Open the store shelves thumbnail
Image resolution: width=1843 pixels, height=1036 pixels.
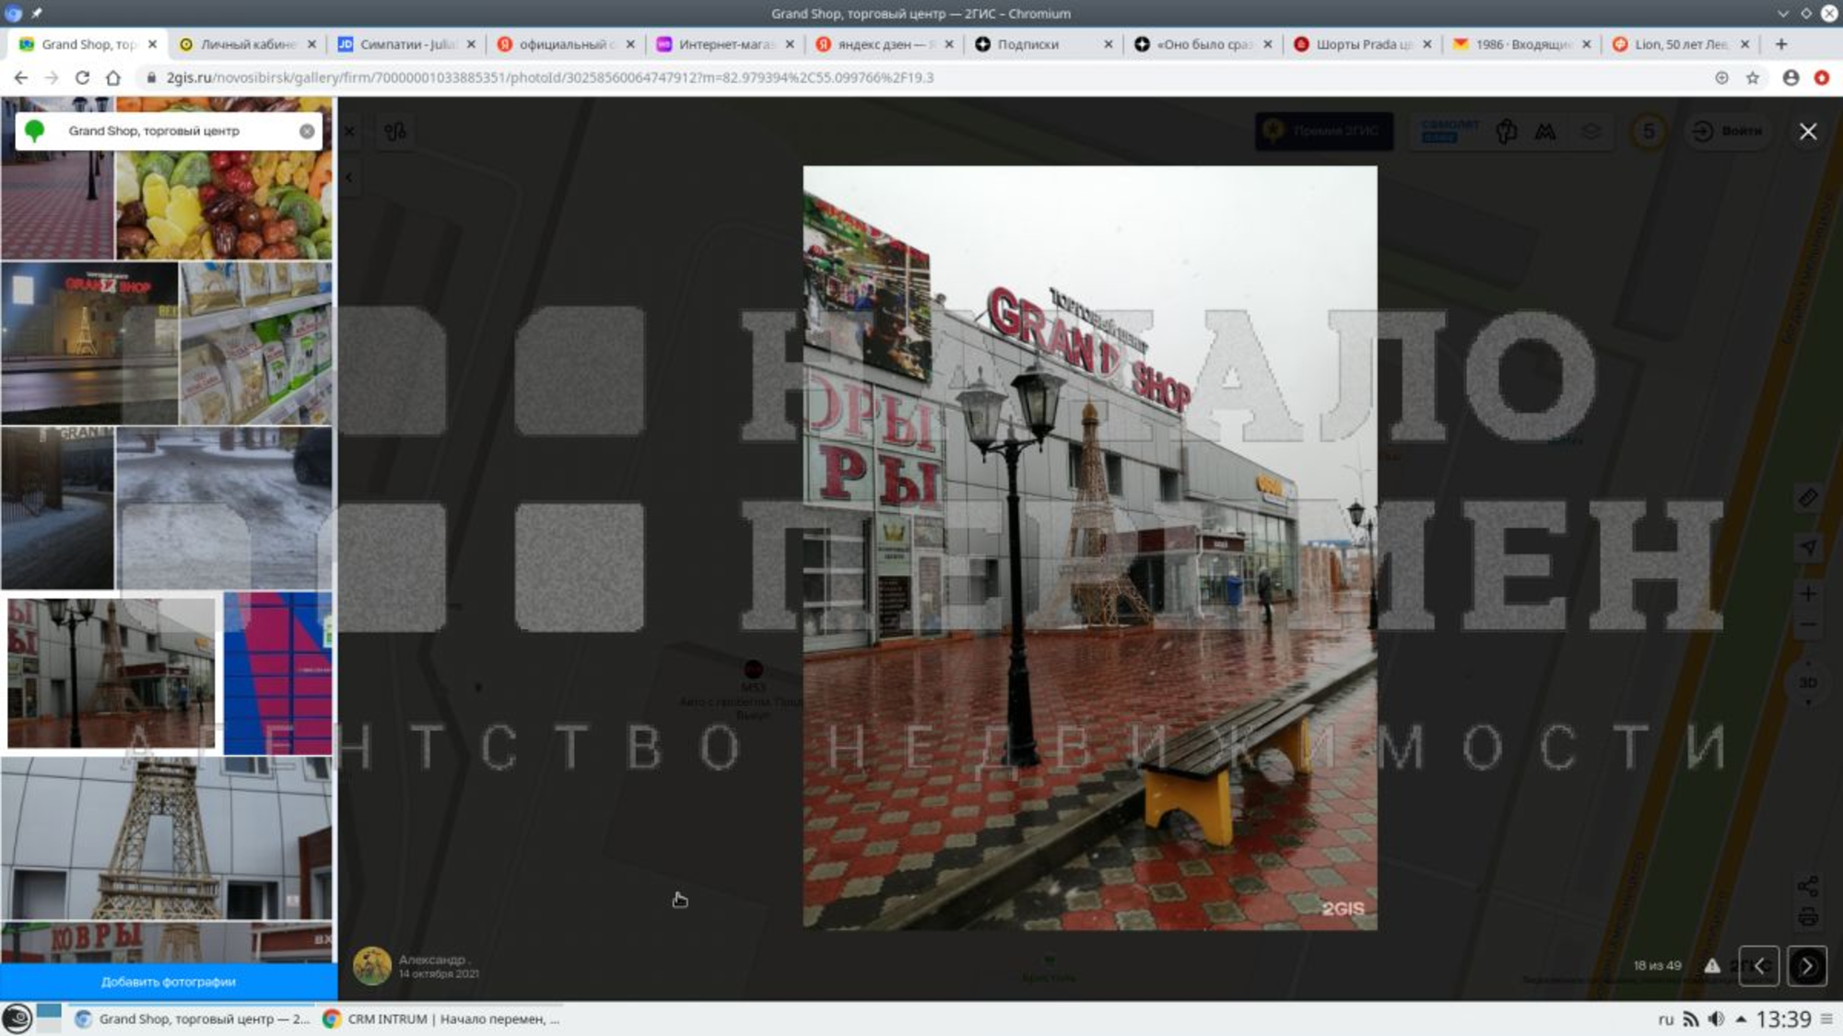[x=256, y=343]
